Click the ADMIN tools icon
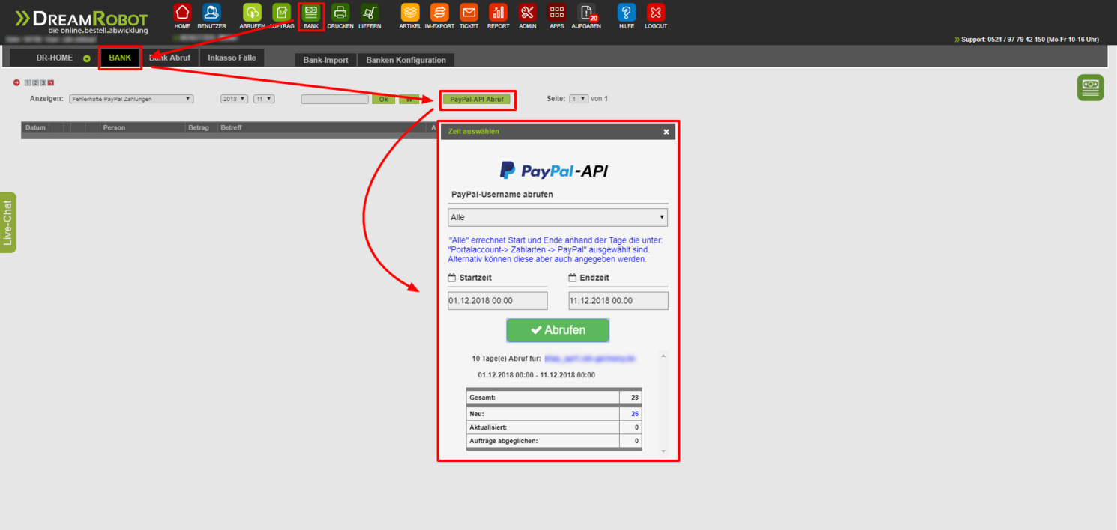1117x530 pixels. [528, 13]
